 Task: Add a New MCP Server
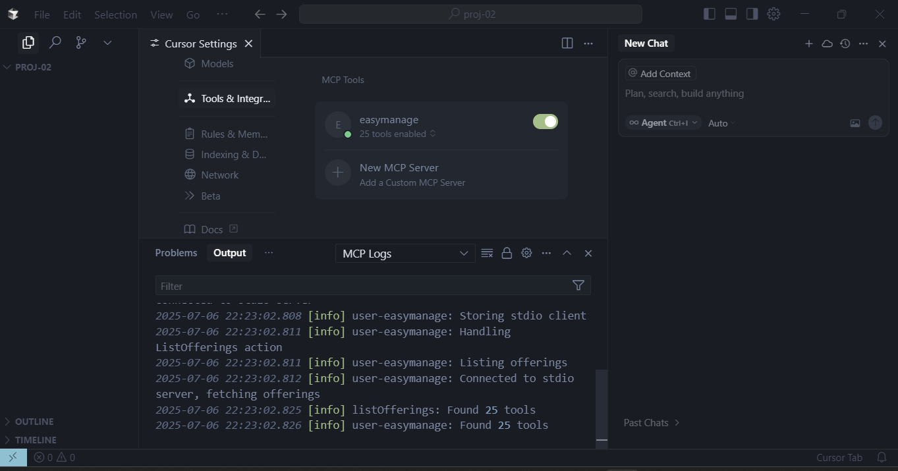click(441, 174)
